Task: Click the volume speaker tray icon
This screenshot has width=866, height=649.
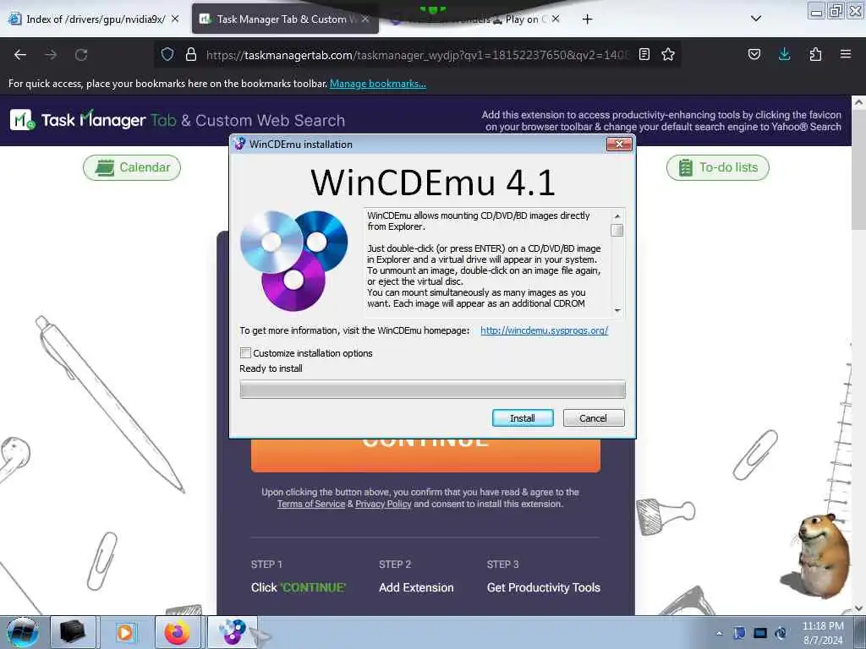Action: tap(781, 633)
